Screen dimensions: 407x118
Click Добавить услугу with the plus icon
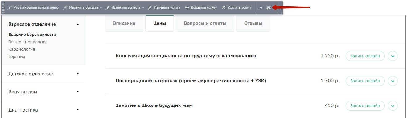click(x=201, y=7)
